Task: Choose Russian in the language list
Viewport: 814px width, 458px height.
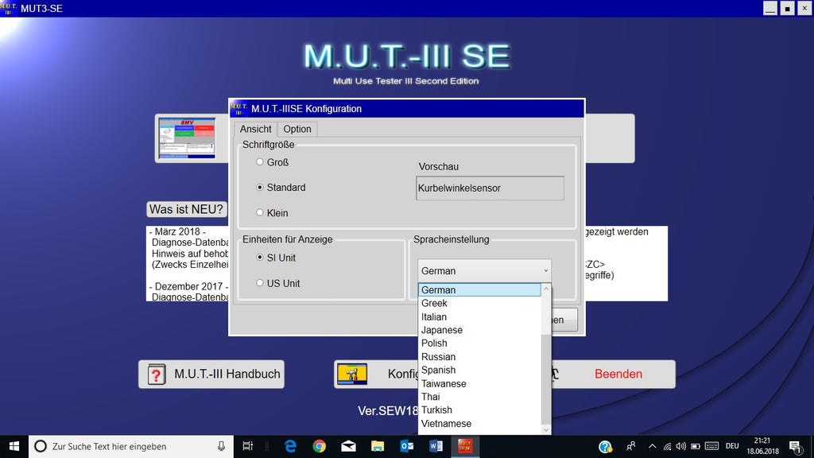Action: [x=479, y=357]
